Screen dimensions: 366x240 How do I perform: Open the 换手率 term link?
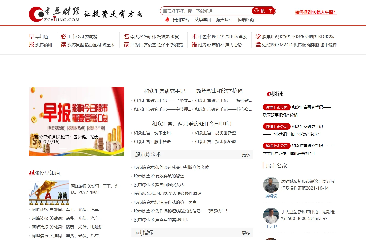(218, 37)
